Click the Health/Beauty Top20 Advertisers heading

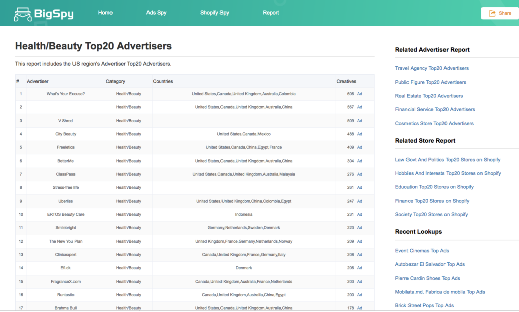93,46
